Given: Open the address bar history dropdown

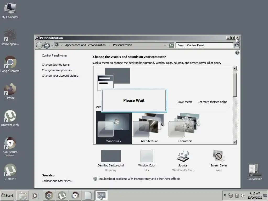Looking at the screenshot, I should click(x=165, y=45).
